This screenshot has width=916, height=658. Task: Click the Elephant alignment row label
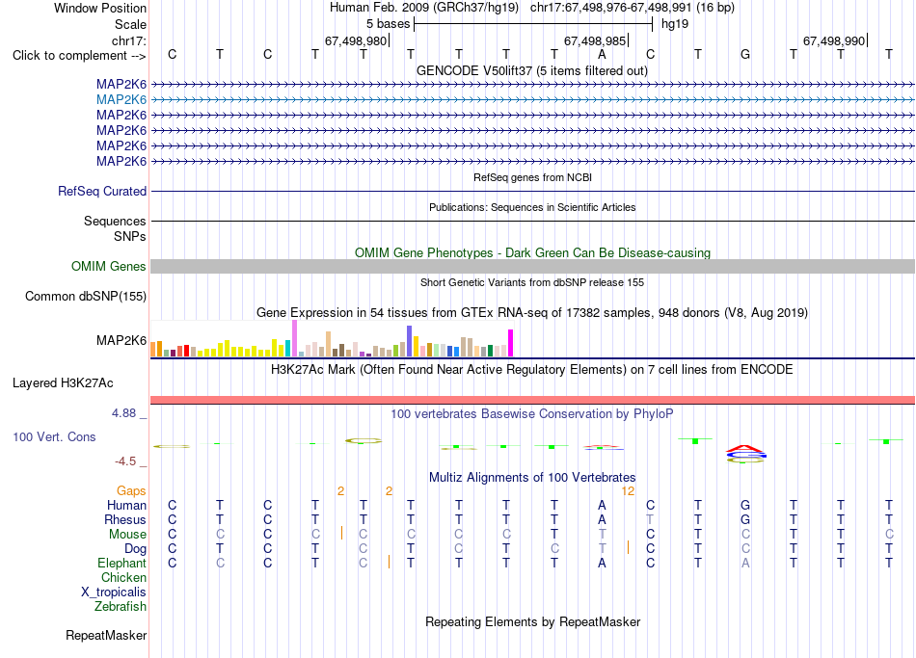pyautogui.click(x=121, y=564)
